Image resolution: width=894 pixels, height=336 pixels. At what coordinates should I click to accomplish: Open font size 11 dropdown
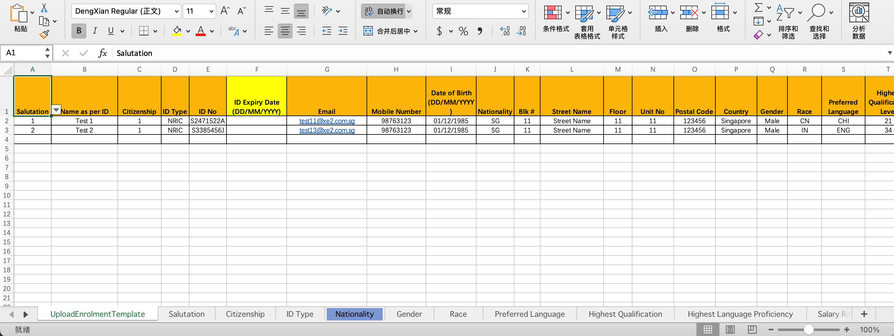(211, 11)
